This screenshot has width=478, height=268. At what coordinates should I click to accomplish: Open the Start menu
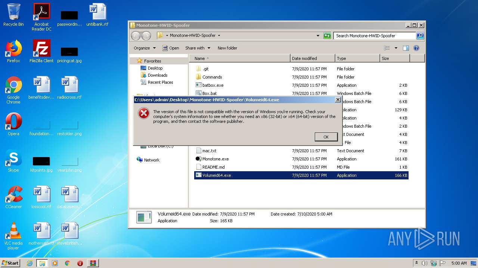pyautogui.click(x=10, y=263)
